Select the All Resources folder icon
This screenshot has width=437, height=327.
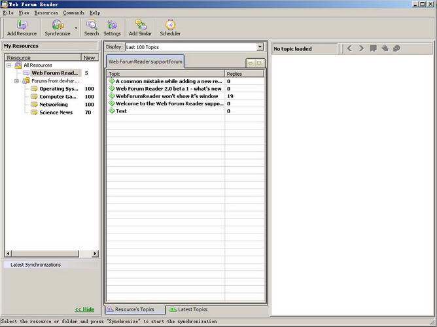click(18, 65)
